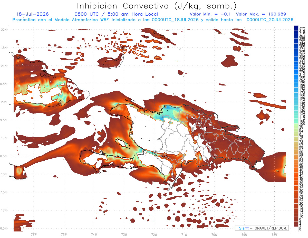Click the '76W' longitude axis label
Screen dimensions: 308x238
coord(34,235)
